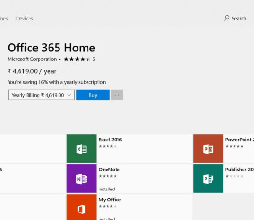Open the Excel 2016 app tile icon
The height and width of the screenshot is (220, 254).
click(x=81, y=149)
